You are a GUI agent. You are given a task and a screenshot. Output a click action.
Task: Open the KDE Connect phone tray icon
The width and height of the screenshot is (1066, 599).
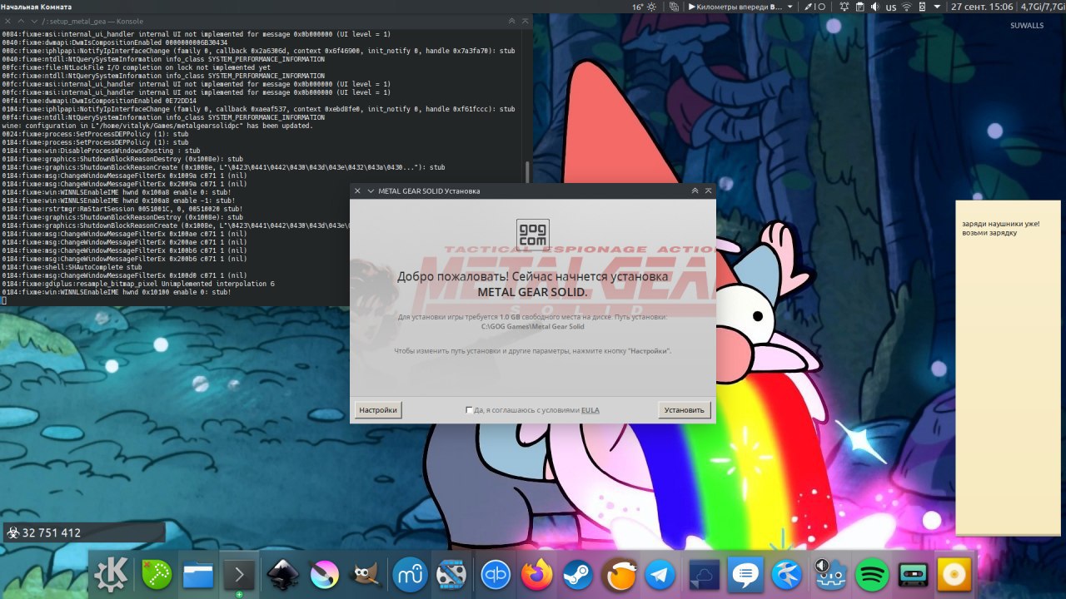pos(922,7)
